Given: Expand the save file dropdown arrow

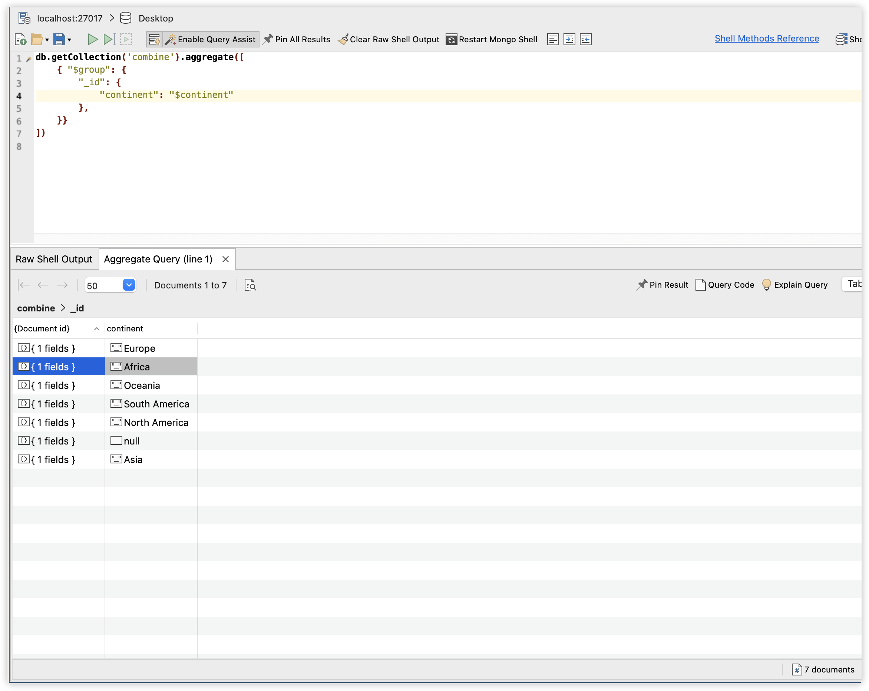Looking at the screenshot, I should (x=69, y=40).
